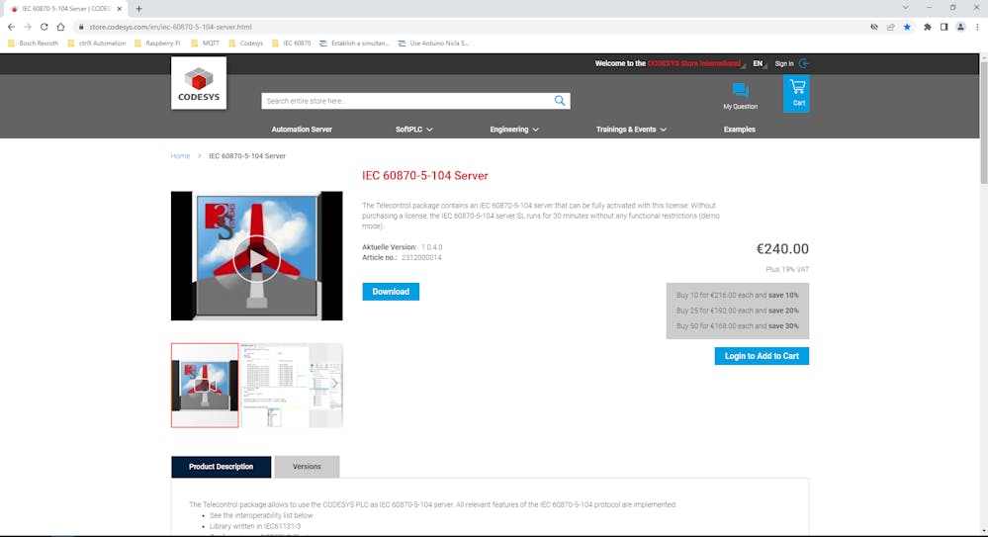Play the product video
Viewport: 988px width, 537px height.
coord(256,258)
